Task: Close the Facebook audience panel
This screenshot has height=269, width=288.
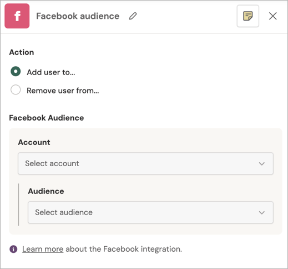Action: [x=273, y=16]
